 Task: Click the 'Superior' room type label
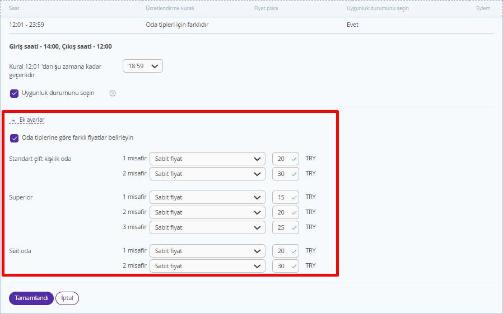coord(21,197)
